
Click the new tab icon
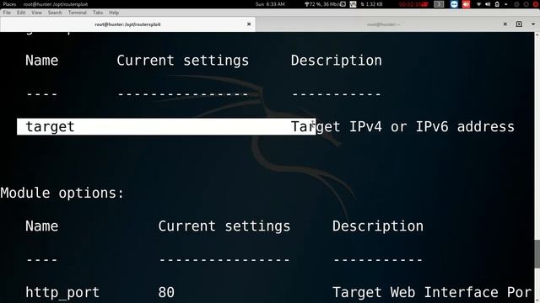pos(519,24)
